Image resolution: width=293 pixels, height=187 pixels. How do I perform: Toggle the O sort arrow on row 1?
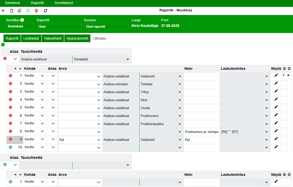(289, 75)
